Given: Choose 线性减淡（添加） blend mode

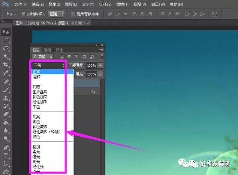Looking at the screenshot, I should pos(52,132).
